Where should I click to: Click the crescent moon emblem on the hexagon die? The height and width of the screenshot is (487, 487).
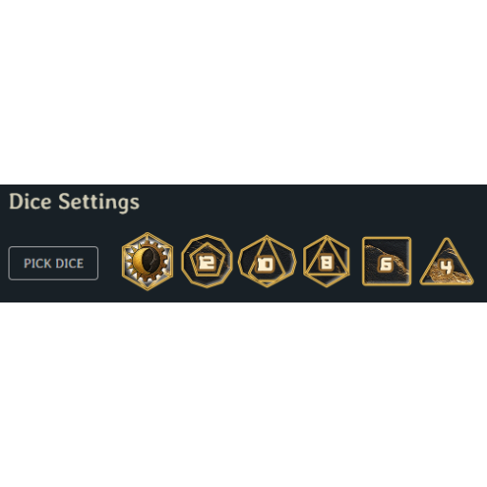(146, 261)
